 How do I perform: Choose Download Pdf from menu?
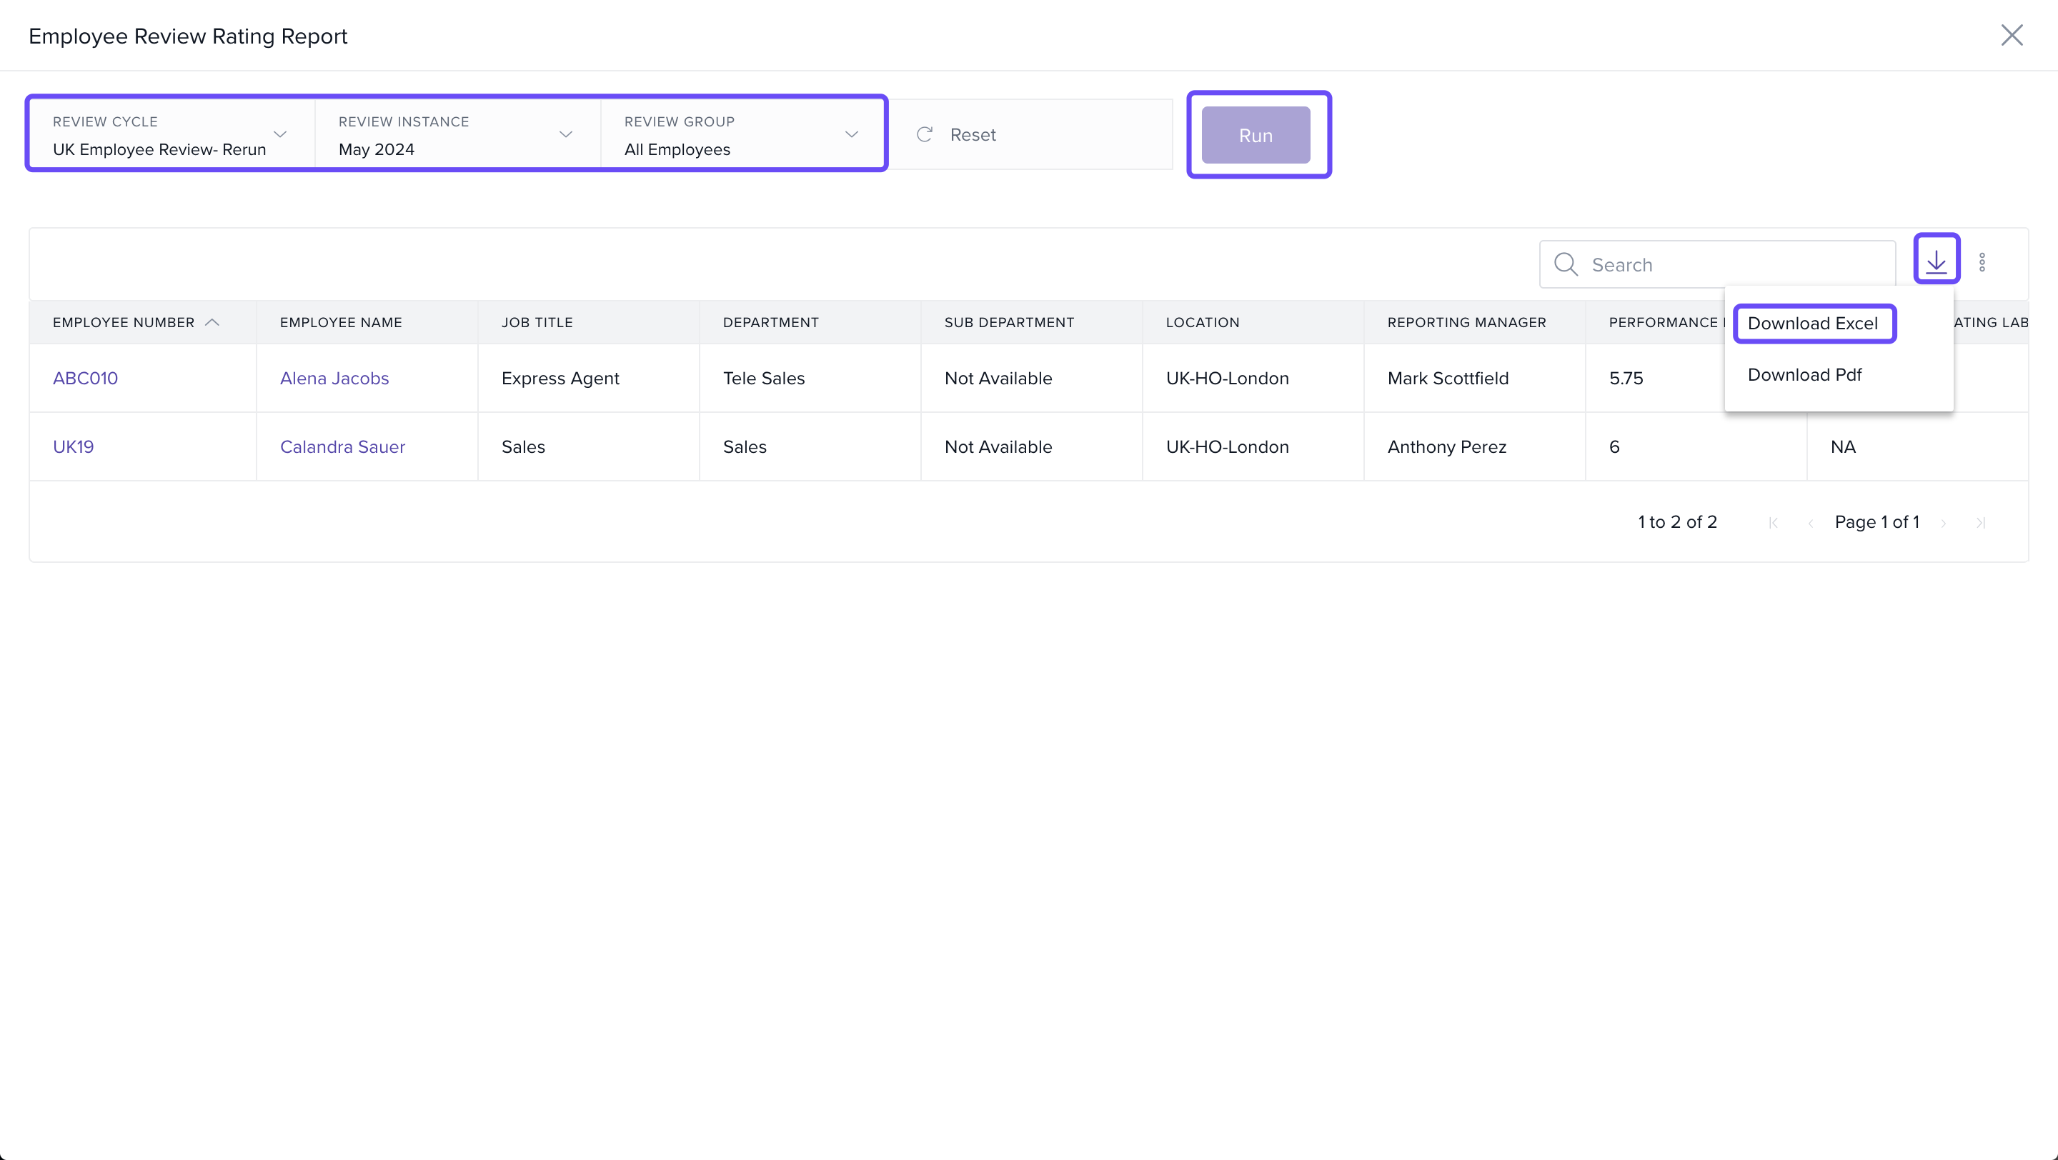click(1804, 375)
